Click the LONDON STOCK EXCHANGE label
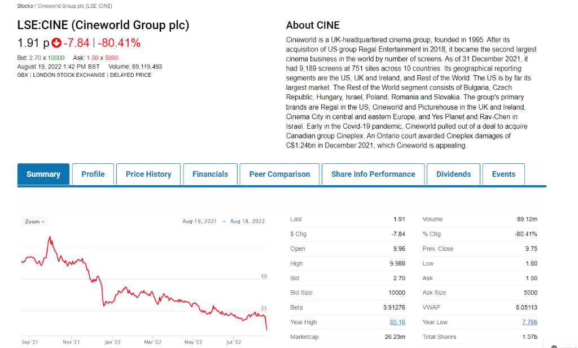578x348 pixels. coord(69,75)
